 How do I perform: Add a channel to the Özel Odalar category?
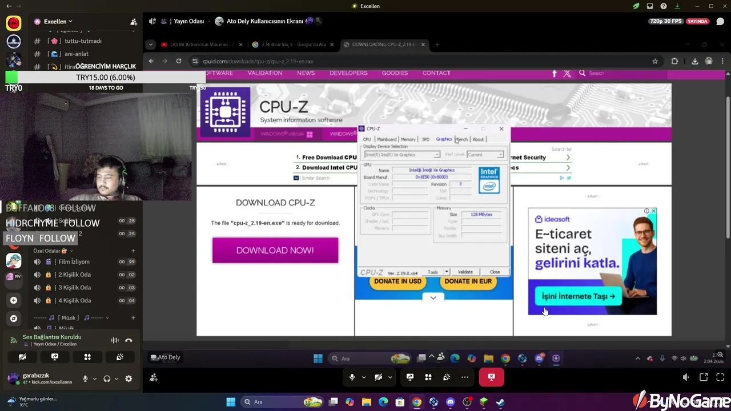pyautogui.click(x=133, y=251)
